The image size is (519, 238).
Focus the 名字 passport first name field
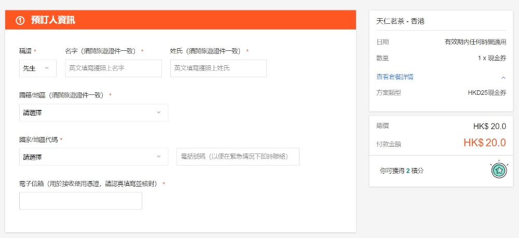coord(113,68)
